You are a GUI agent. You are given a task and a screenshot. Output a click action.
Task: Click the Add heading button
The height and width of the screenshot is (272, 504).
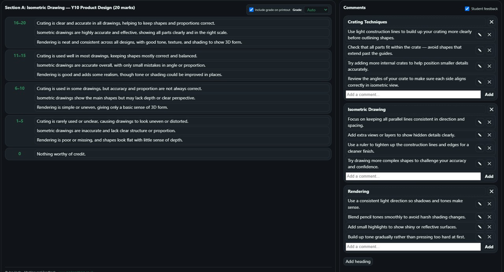tap(358, 261)
